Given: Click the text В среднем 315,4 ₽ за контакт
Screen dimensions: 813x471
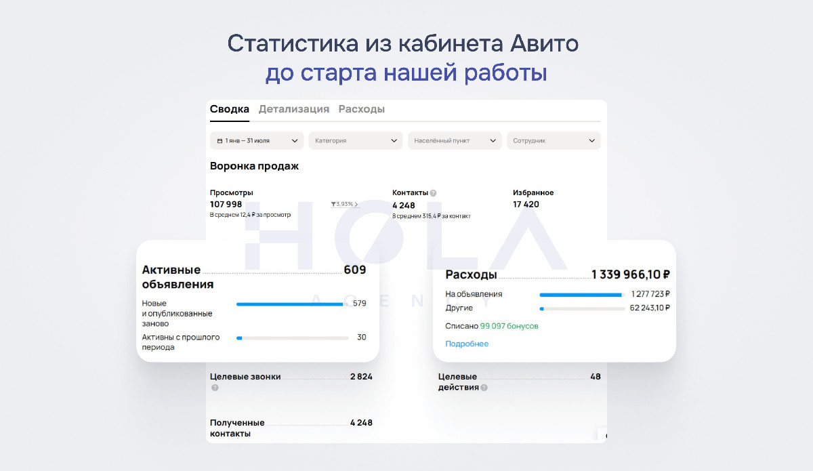Looking at the screenshot, I should pyautogui.click(x=432, y=216).
